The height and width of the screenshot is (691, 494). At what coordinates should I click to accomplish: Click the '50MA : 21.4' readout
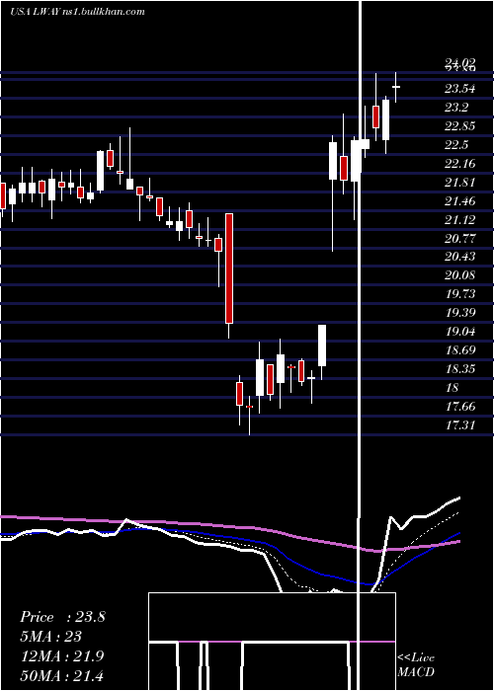[x=62, y=675]
